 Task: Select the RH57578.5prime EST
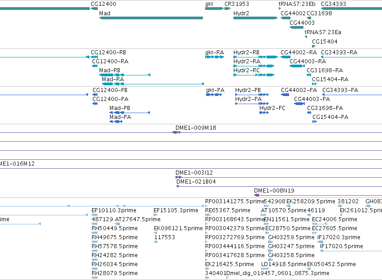click(114, 246)
